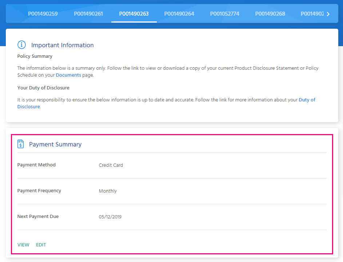Open the Duty of Disclosure link
Viewport: 343px width, 262px height.
tap(307, 100)
